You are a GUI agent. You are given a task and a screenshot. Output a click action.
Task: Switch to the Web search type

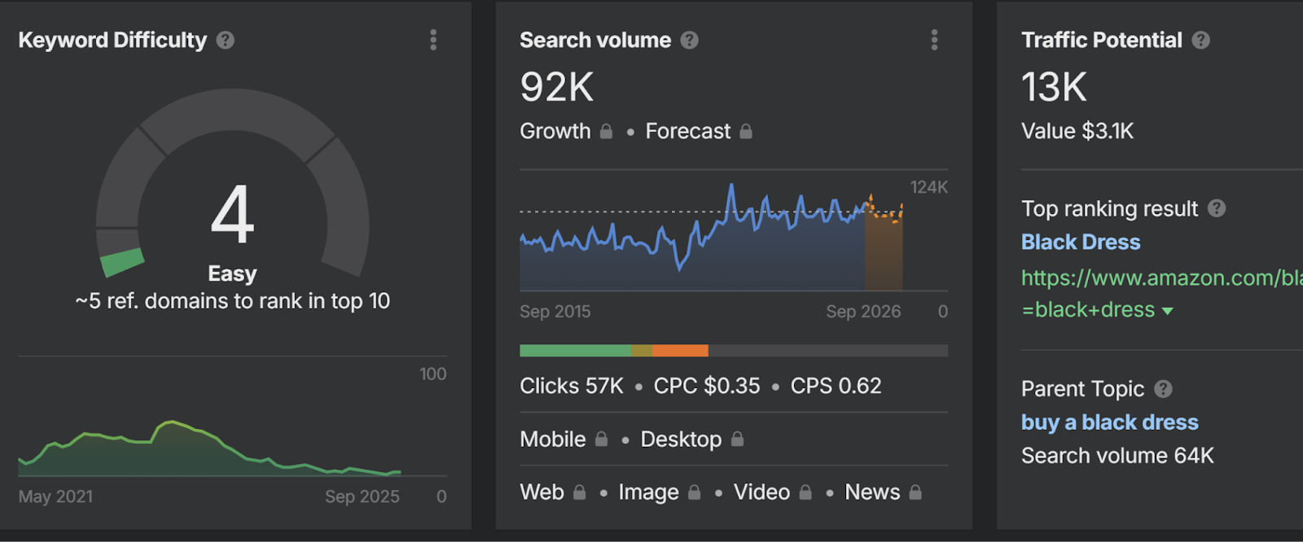pyautogui.click(x=542, y=492)
